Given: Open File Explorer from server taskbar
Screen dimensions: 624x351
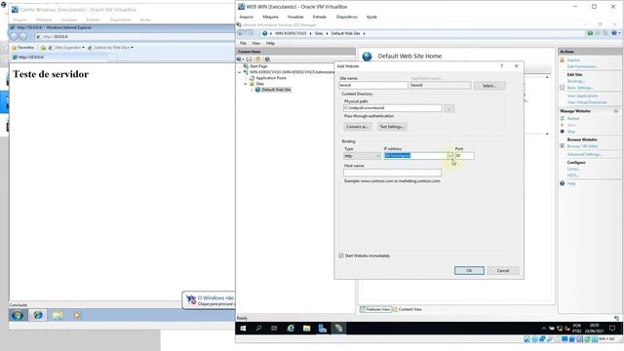Looking at the screenshot, I should tap(306, 329).
